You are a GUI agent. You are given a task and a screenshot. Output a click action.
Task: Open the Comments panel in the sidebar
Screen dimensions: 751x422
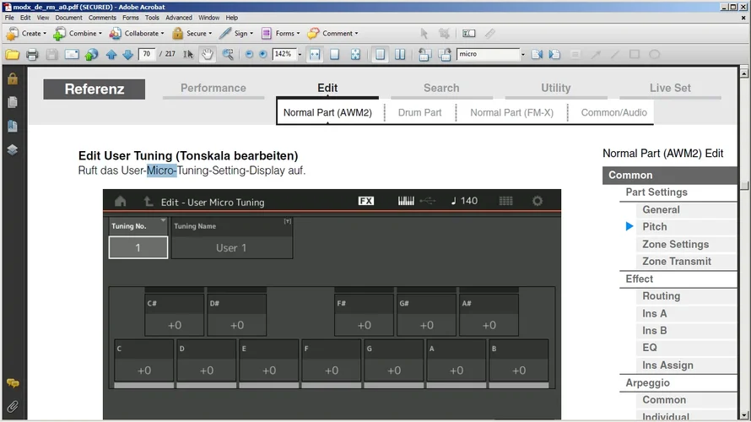tap(13, 383)
